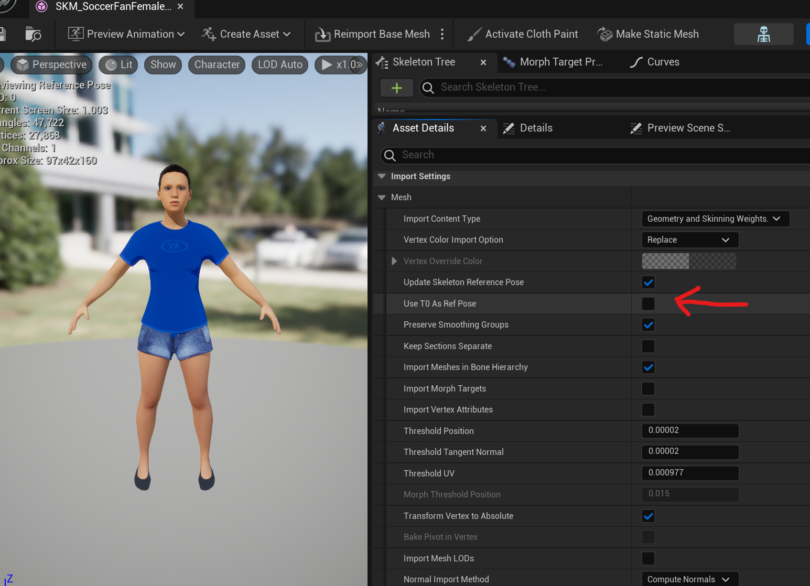Click the Show button in the viewport
This screenshot has height=586, width=810.
coord(163,64)
